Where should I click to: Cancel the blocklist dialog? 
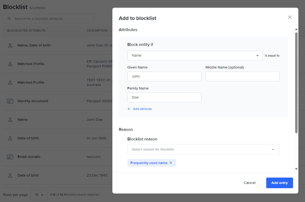coord(249,183)
